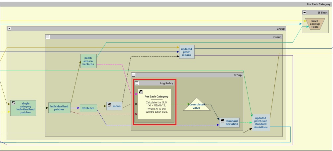
Task: Click the If Then title label
Action: pos(322,13)
